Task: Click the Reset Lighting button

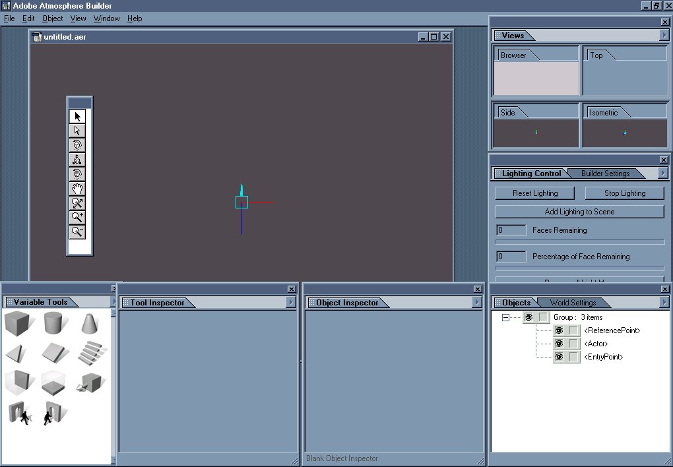Action: (x=535, y=193)
